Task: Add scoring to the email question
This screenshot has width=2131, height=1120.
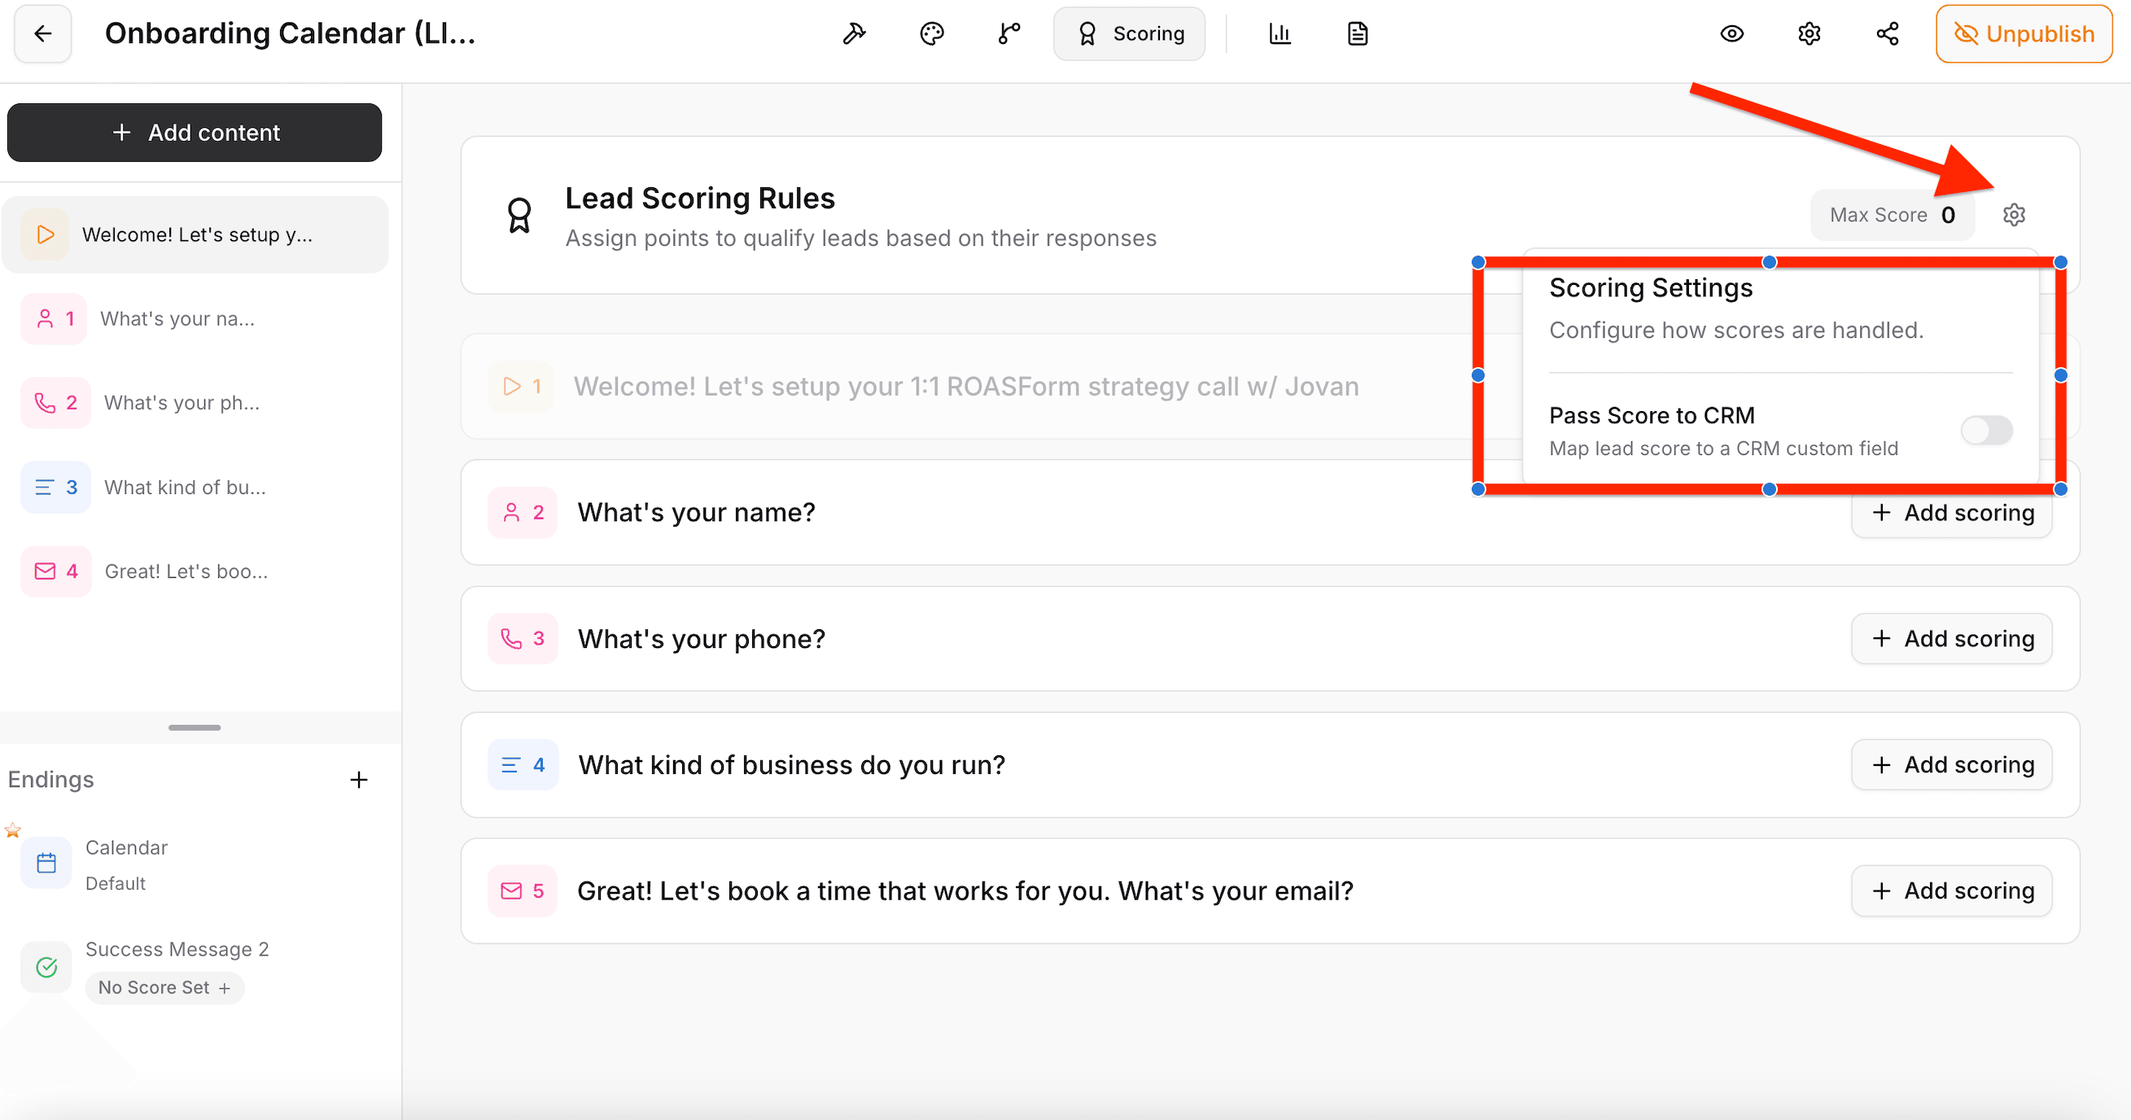Action: 1951,890
